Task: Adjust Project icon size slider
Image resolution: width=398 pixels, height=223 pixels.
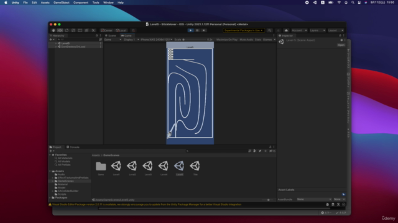Action: click(x=267, y=199)
